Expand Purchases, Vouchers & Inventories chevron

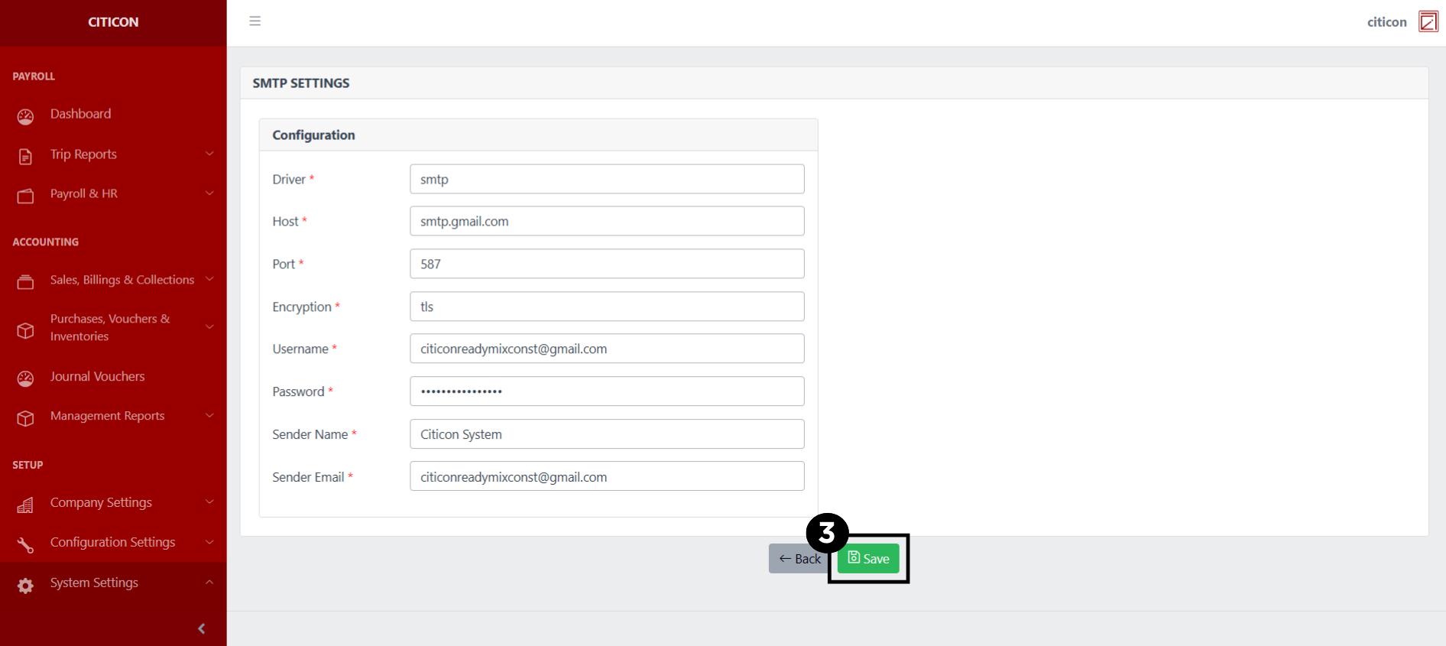pyautogui.click(x=209, y=327)
